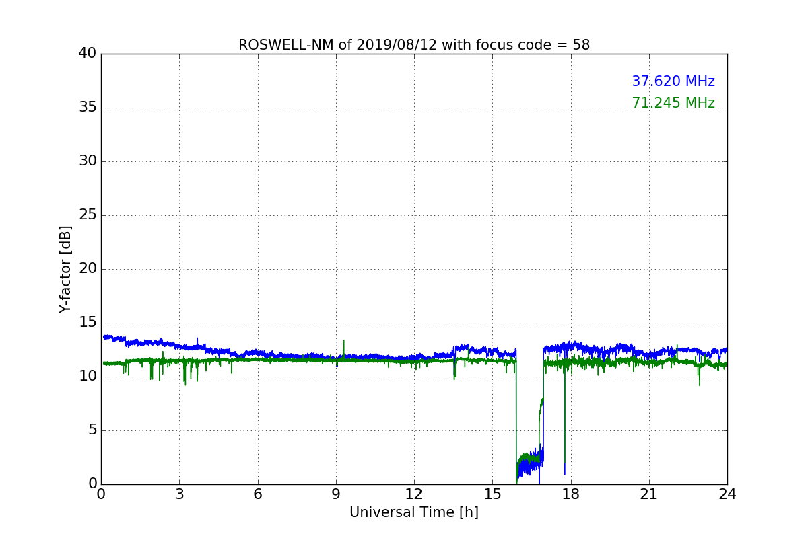The image size is (808, 538).
Task: Click the y-axis tick label '25'
Action: (x=88, y=215)
